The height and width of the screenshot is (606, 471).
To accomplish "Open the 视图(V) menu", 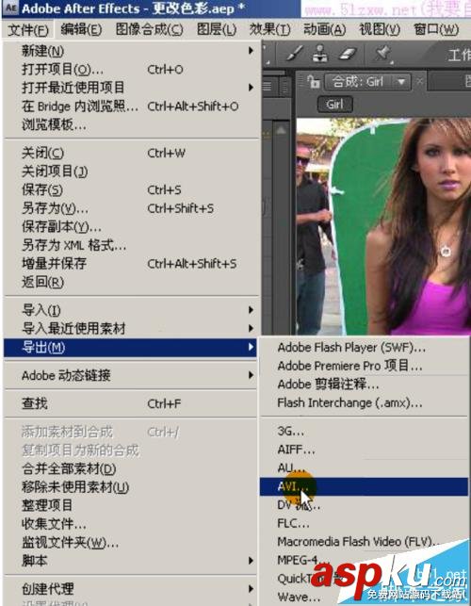I will point(380,29).
